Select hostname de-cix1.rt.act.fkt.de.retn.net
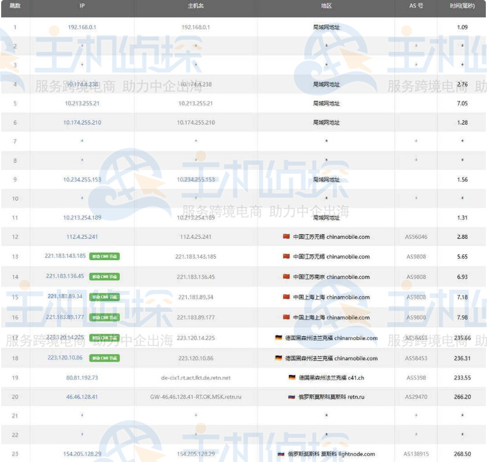487x462 pixels. [x=196, y=378]
